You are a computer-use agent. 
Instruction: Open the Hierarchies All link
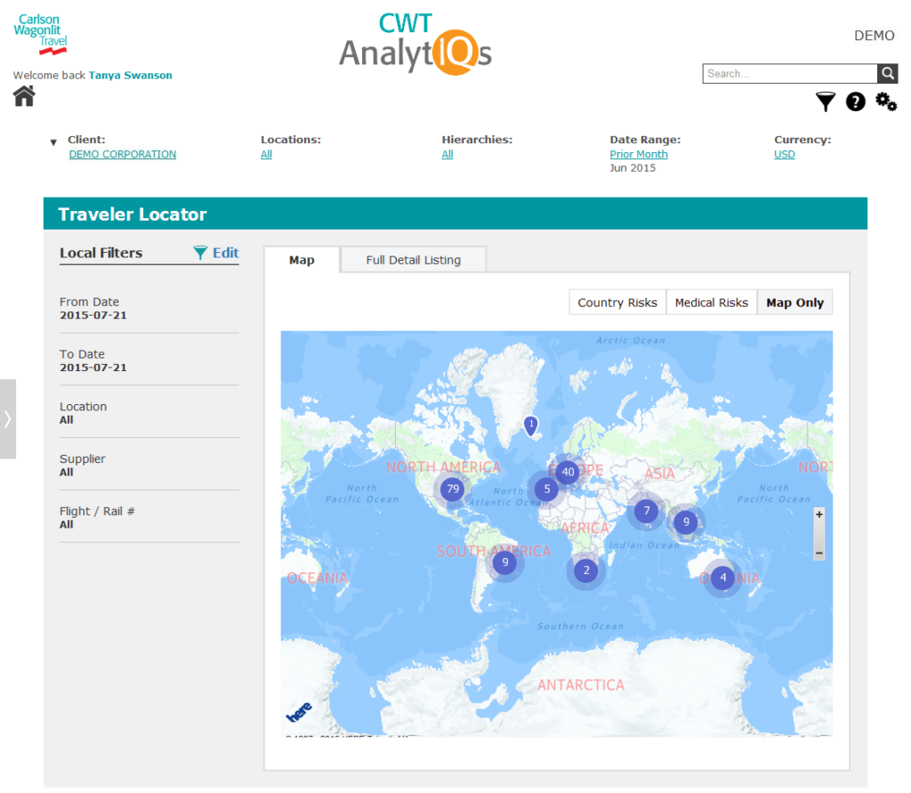[447, 154]
